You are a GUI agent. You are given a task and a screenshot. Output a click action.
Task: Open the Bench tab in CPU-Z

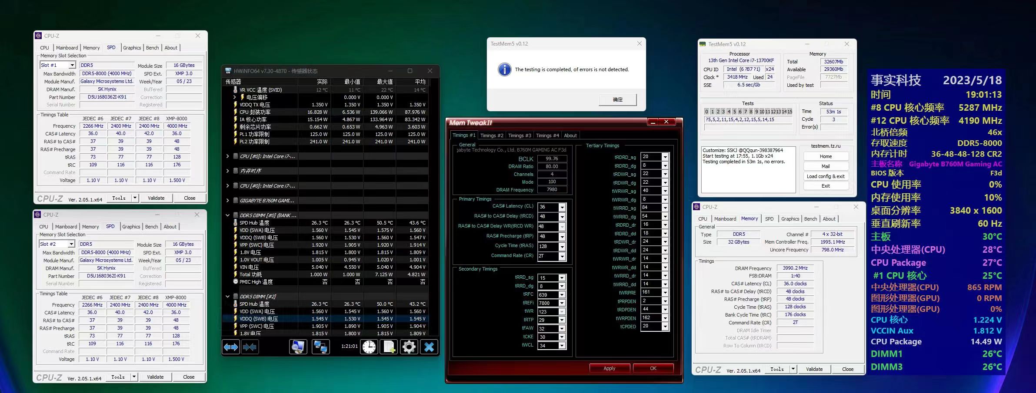coord(152,48)
